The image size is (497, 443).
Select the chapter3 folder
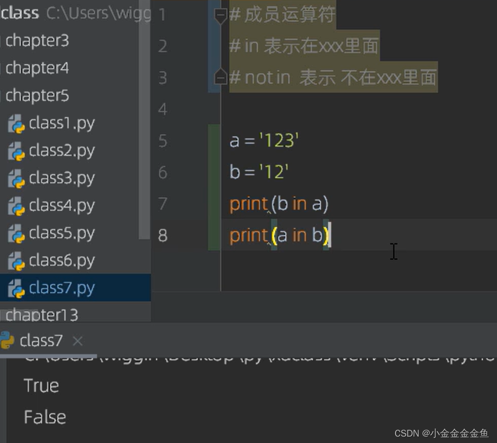37,40
